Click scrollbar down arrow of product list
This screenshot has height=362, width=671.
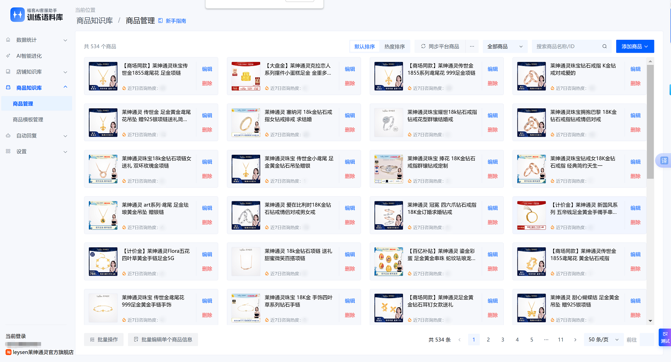click(650, 321)
